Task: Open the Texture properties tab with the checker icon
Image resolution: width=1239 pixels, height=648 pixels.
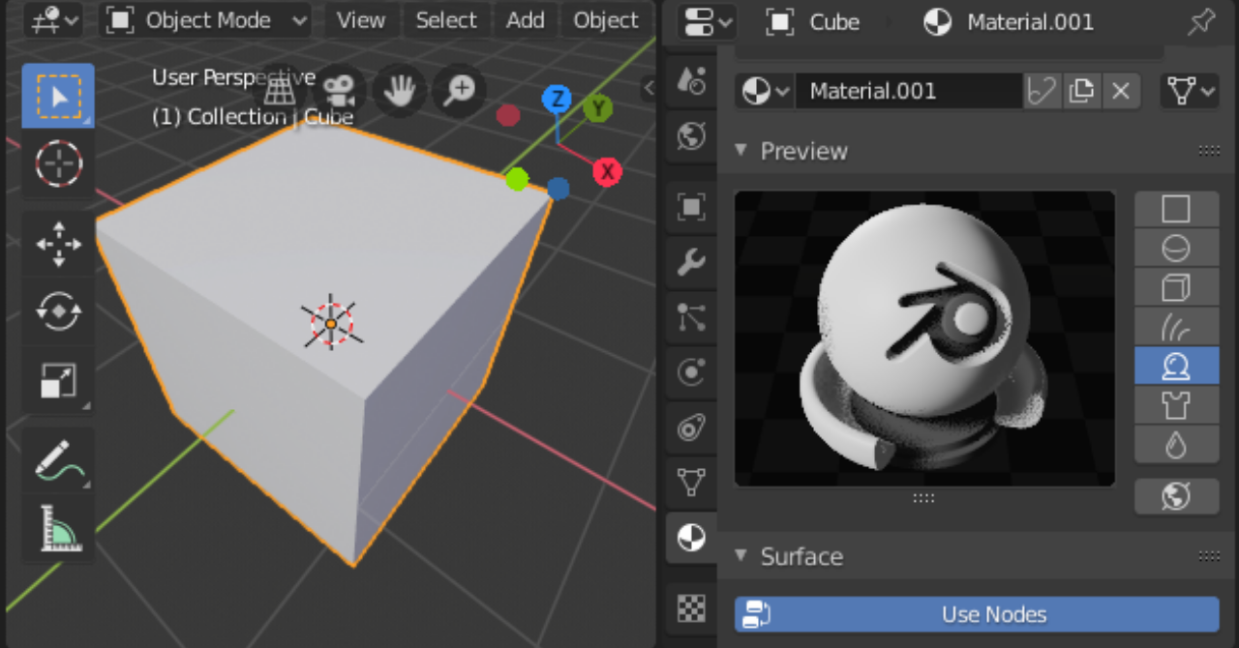Action: point(691,607)
